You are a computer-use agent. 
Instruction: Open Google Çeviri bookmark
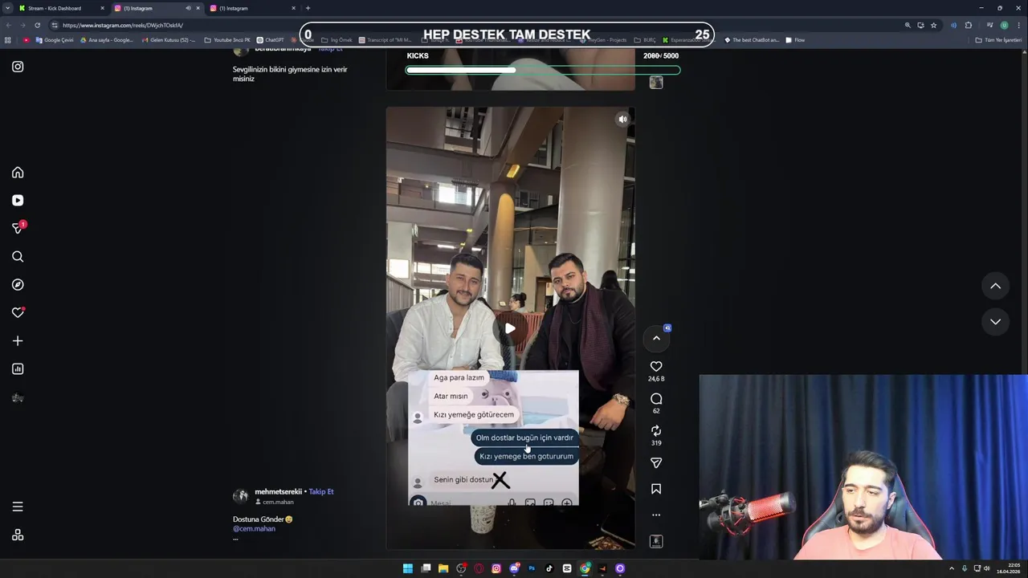click(x=55, y=40)
